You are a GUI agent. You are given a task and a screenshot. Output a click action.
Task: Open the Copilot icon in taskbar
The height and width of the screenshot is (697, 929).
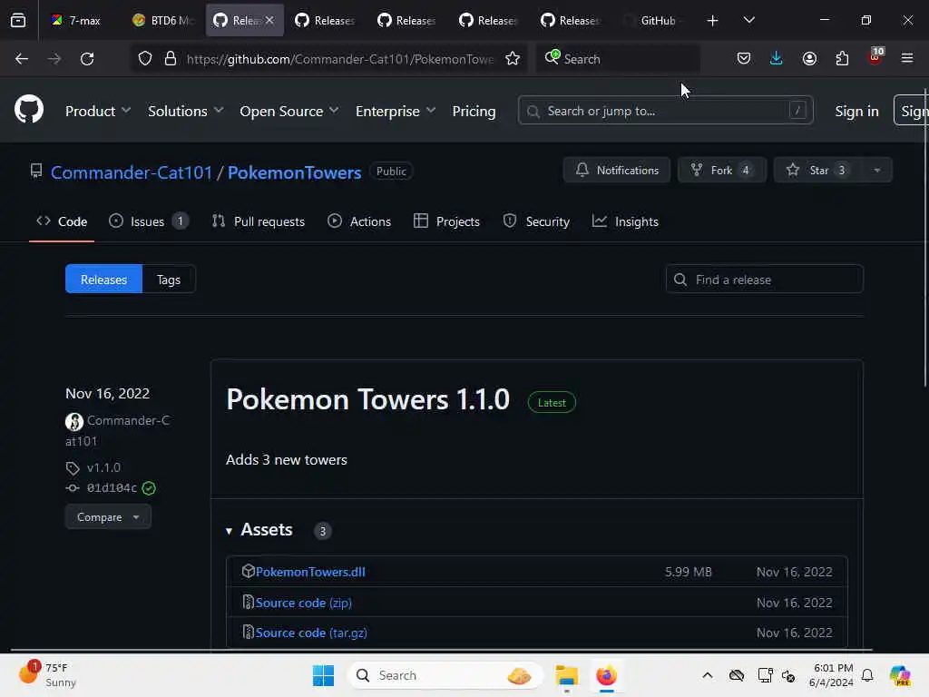[x=900, y=675]
